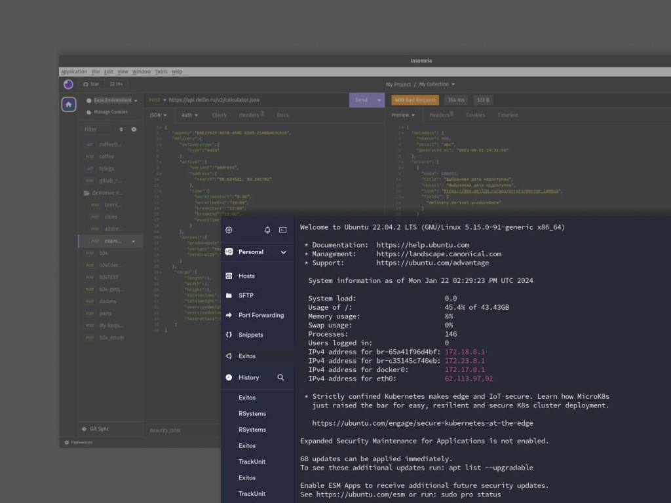This screenshot has height=503, width=671.
Task: Search history with the magnifier icon
Action: coord(280,378)
